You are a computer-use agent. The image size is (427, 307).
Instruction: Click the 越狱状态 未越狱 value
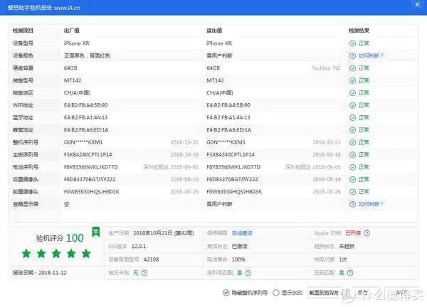click(x=347, y=247)
